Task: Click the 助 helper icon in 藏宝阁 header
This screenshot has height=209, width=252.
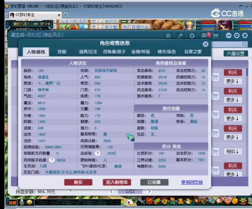Action: pos(168,35)
